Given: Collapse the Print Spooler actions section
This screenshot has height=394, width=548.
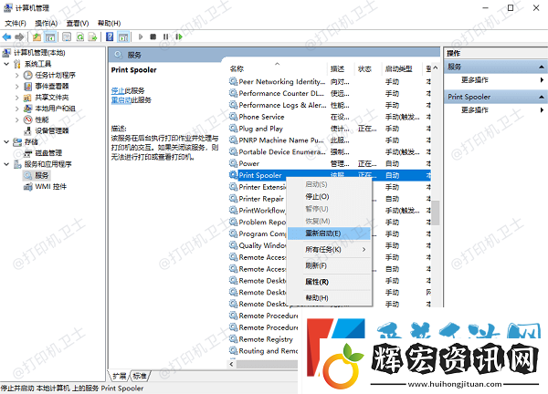Looking at the screenshot, I should tap(541, 97).
